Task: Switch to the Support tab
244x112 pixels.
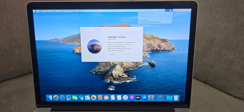Action: [119, 29]
